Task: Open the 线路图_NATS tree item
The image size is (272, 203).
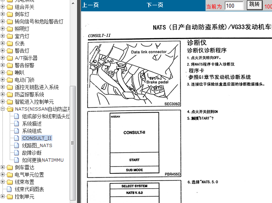Action: (x=37, y=145)
